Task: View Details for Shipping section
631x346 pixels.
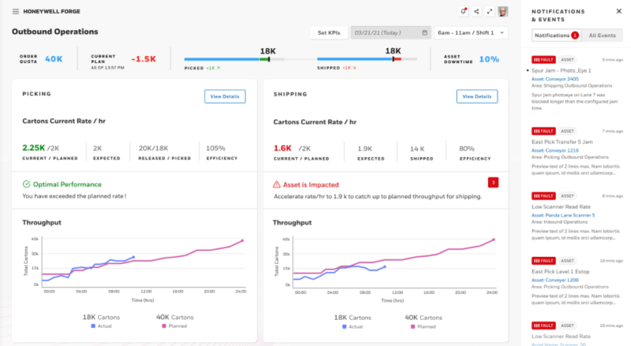Action: (476, 96)
